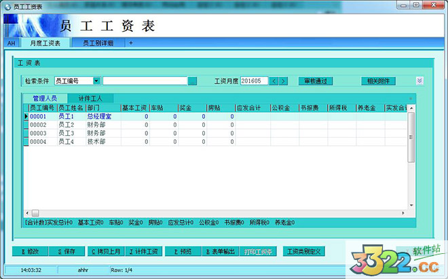Screen dimensions: 448x279
Task: Click the 员工1 name cell
Action: (71, 116)
